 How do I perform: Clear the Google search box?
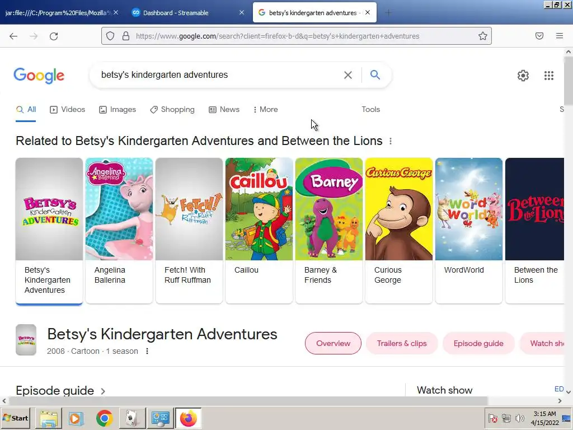pos(348,75)
